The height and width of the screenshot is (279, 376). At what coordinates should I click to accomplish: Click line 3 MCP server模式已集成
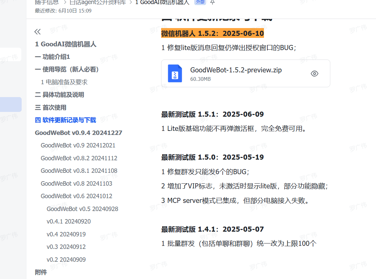[235, 201]
